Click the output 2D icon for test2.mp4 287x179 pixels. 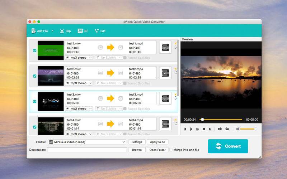[121, 73]
